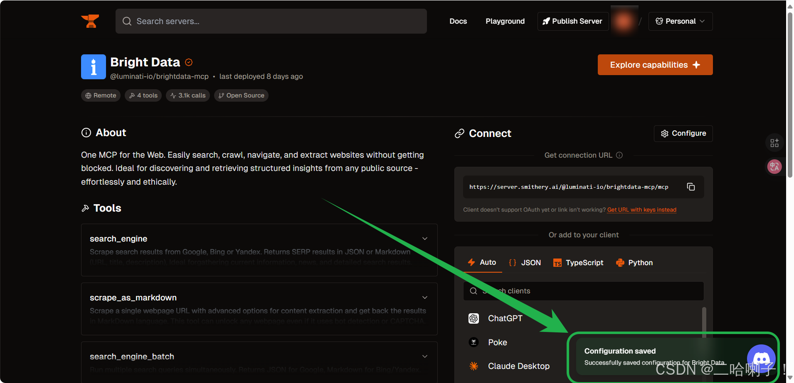Click the Connect link icon

tap(459, 134)
